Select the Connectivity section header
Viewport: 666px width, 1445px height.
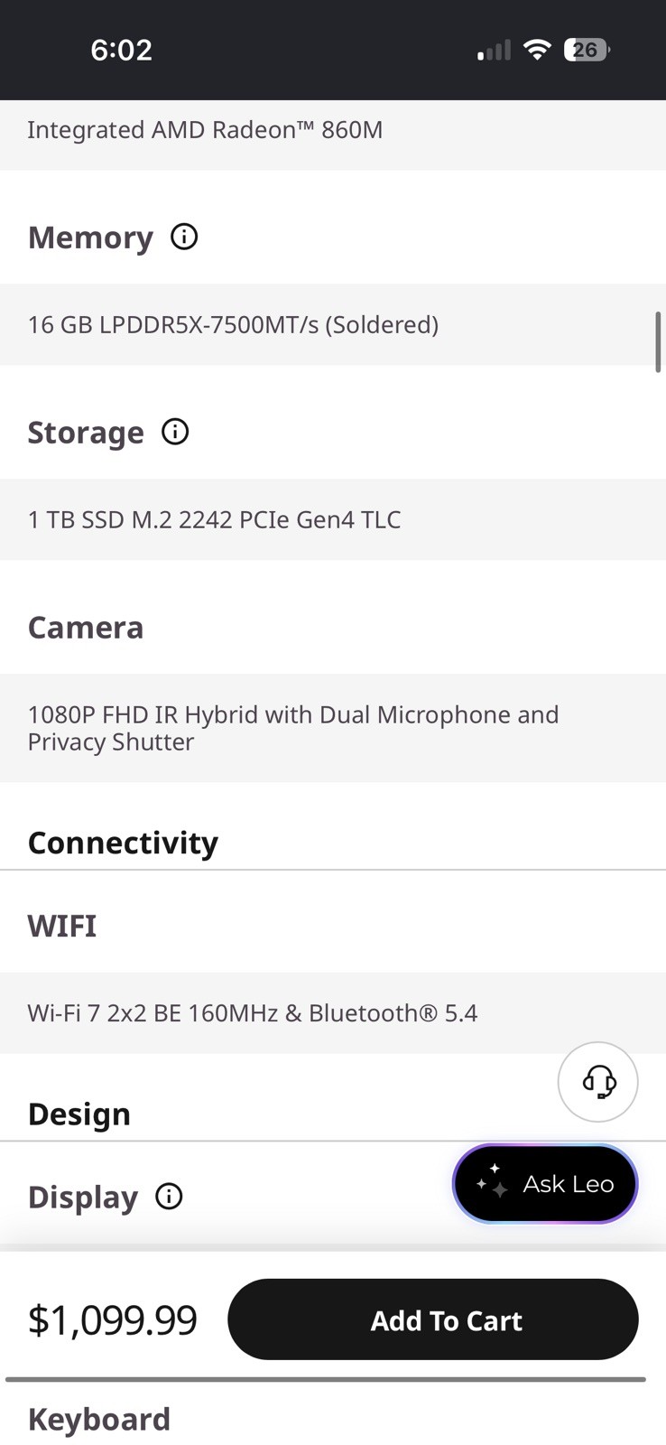tap(123, 843)
